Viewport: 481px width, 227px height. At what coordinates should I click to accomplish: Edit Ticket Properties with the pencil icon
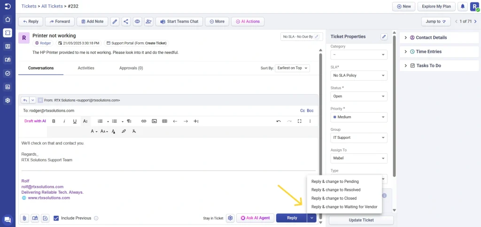384,37
